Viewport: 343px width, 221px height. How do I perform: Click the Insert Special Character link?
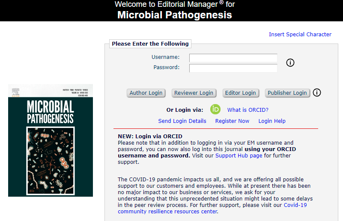300,34
